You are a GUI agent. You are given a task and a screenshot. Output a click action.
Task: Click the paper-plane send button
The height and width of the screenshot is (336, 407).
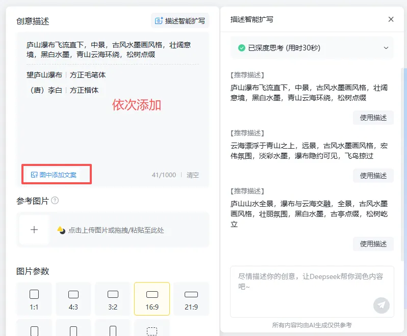click(381, 305)
